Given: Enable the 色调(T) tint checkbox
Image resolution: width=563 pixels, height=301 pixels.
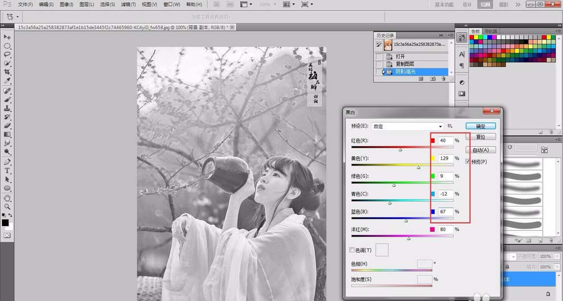Looking at the screenshot, I should tap(352, 250).
